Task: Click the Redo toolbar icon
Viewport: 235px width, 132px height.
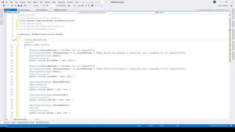Action: click(x=29, y=6)
